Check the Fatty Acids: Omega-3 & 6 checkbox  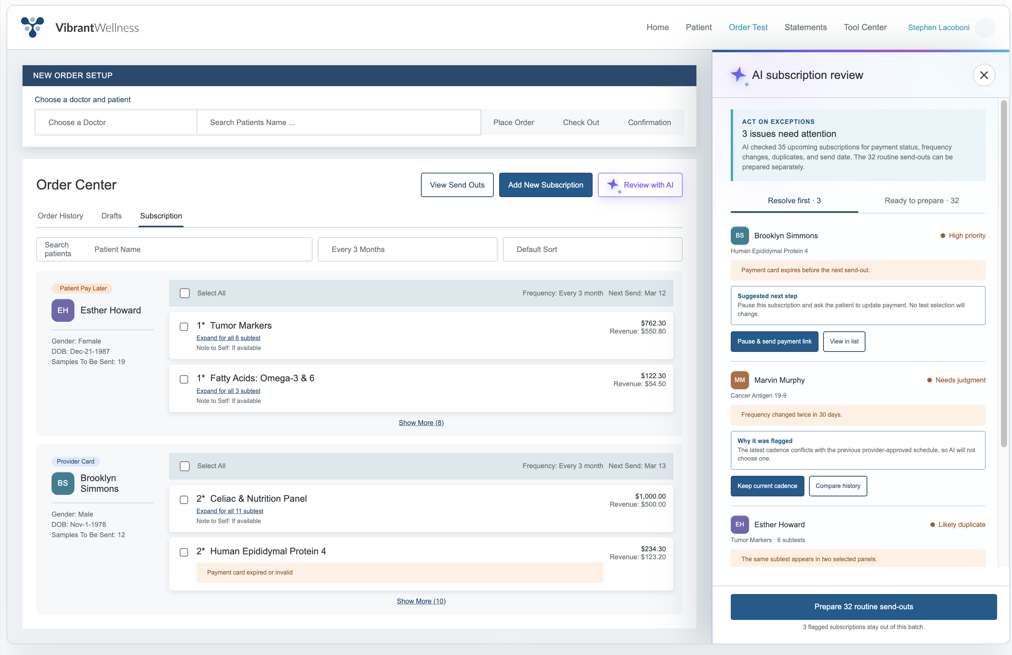pos(184,379)
